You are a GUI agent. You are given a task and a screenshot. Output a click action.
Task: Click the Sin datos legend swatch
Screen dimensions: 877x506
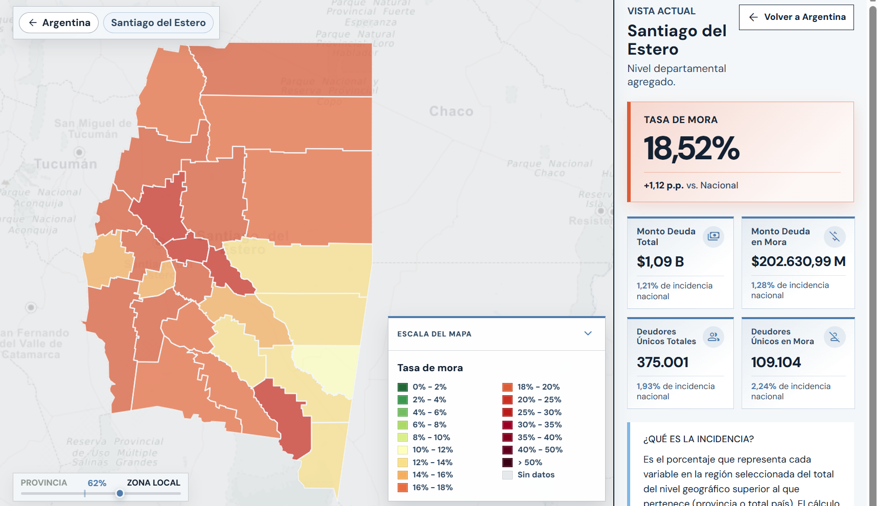(507, 475)
